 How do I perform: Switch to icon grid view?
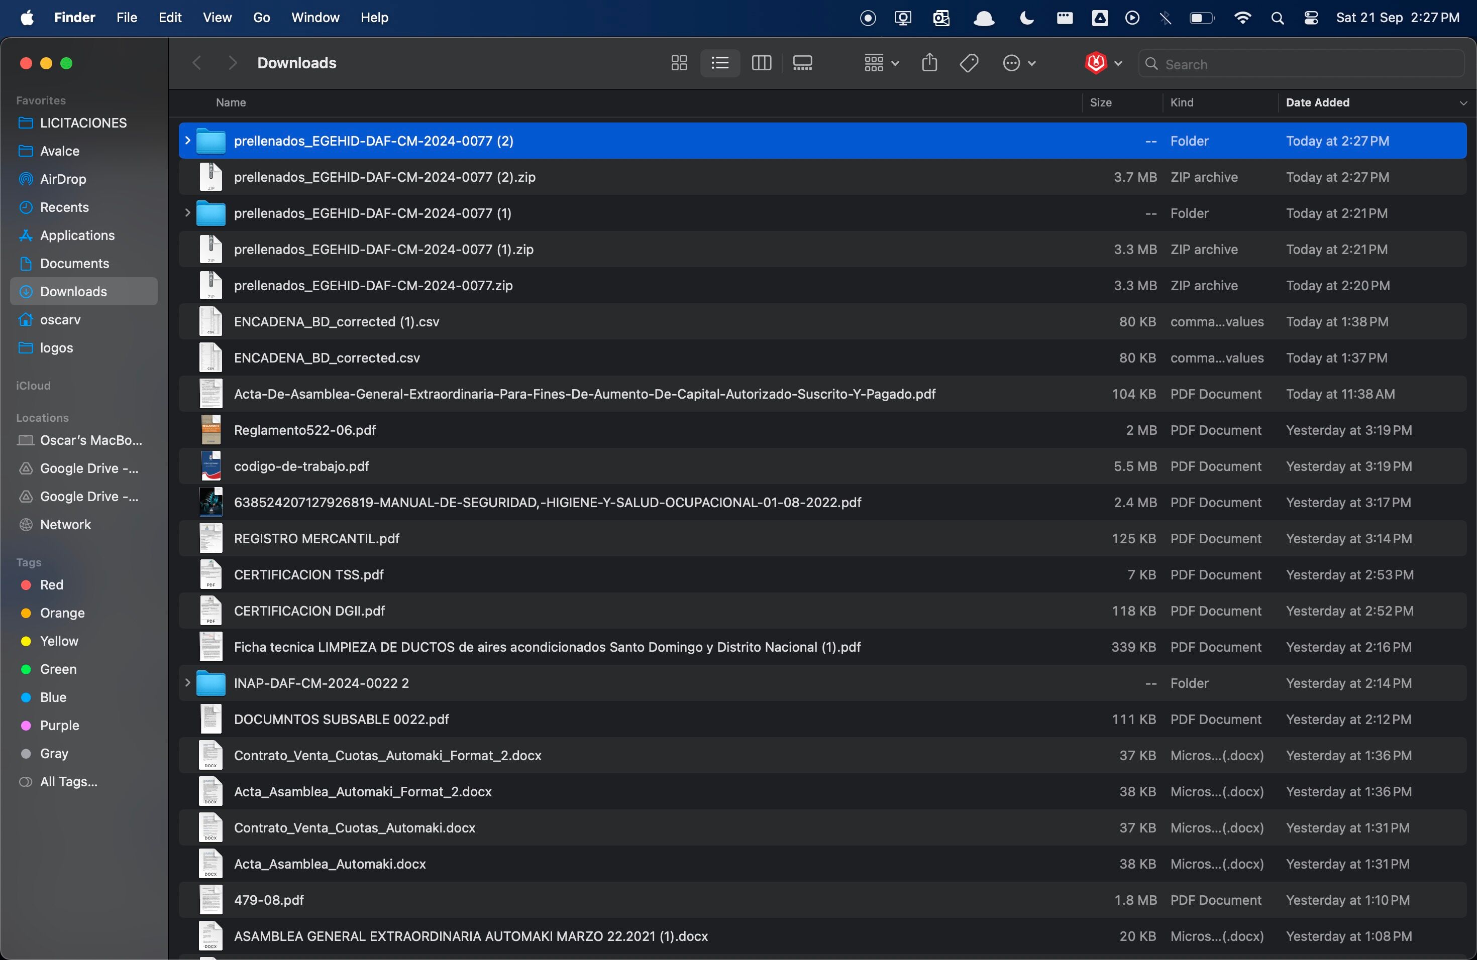[x=679, y=63]
